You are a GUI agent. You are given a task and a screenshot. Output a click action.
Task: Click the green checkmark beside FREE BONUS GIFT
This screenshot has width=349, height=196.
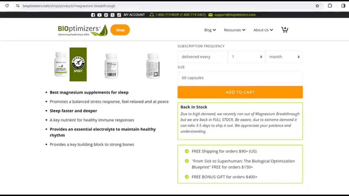(187, 177)
